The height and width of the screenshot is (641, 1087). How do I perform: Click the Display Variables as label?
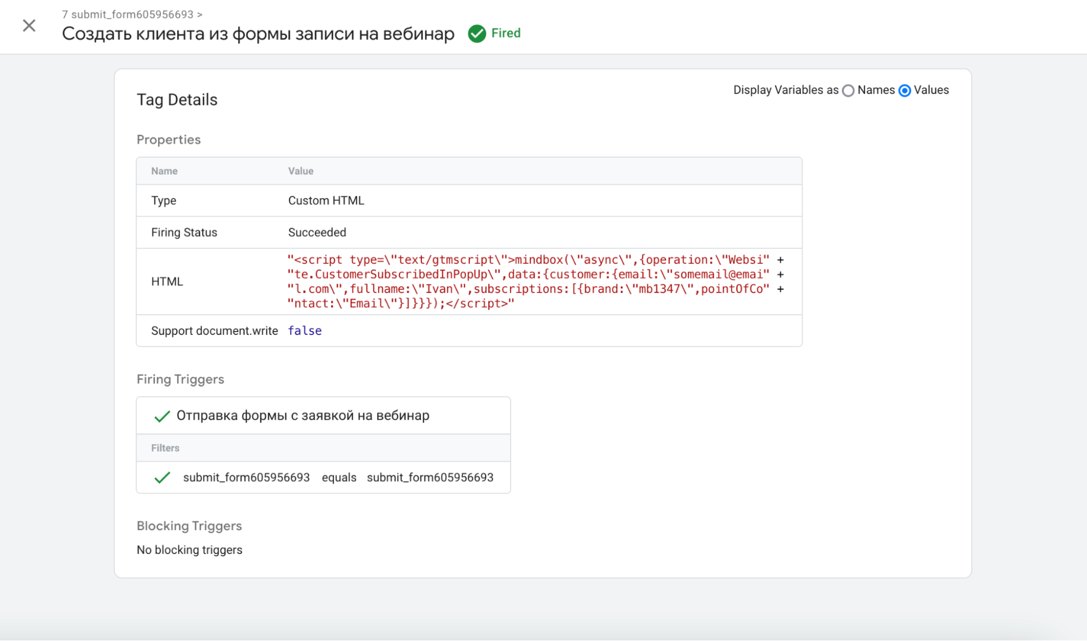pos(786,90)
